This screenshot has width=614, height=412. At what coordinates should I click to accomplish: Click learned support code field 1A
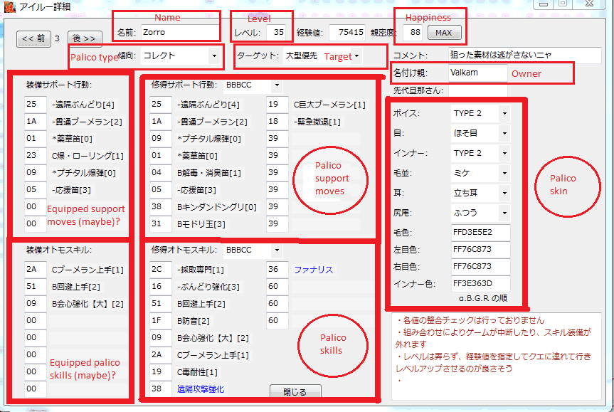pos(161,122)
